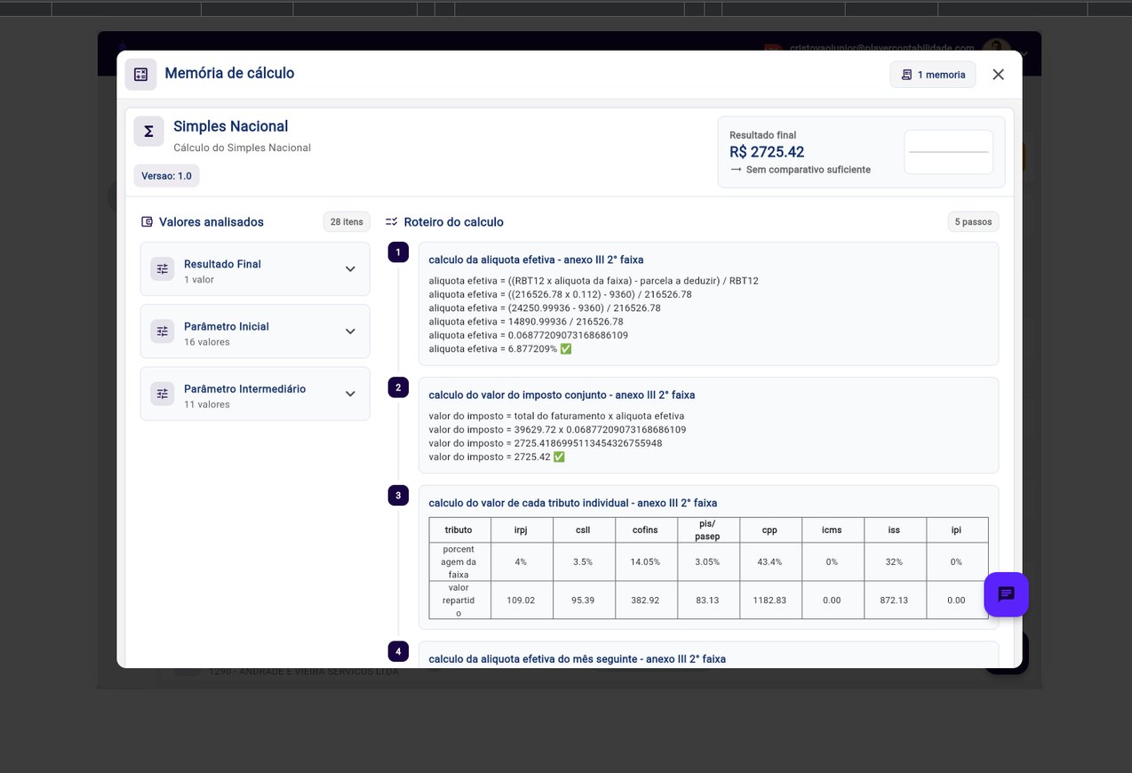Click the 14.05% cell in the table
This screenshot has width=1132, height=773.
646,562
